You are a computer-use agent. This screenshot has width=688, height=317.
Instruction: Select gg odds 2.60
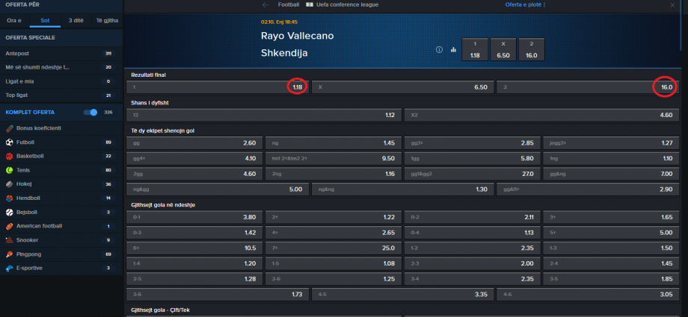194,142
